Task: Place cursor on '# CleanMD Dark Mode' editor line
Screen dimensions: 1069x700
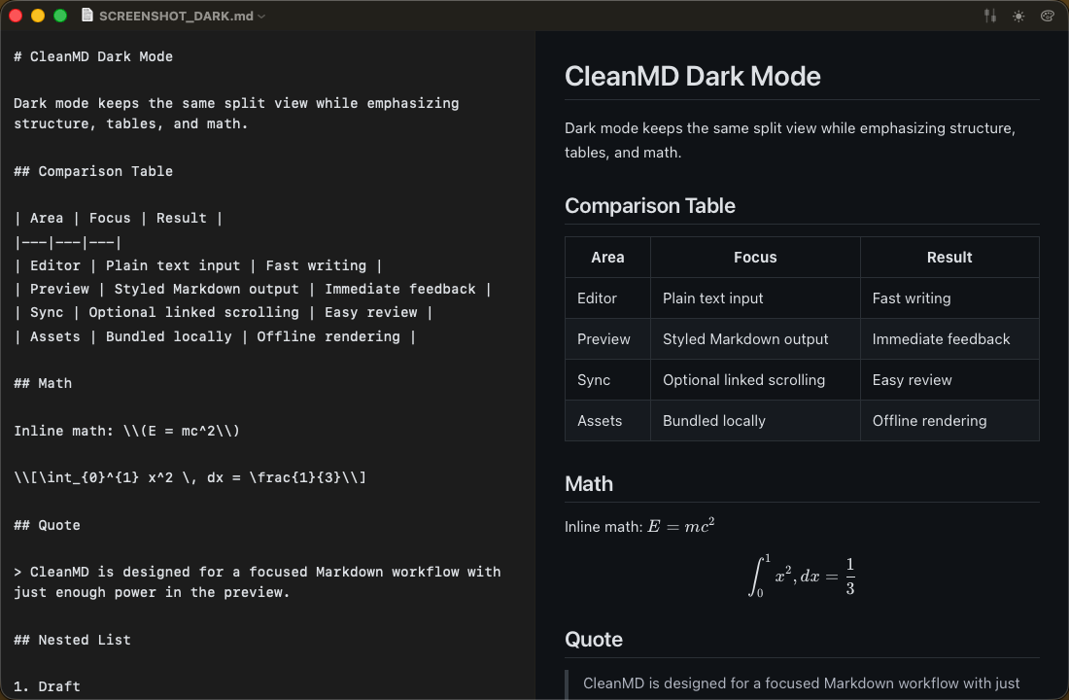Action: [93, 56]
